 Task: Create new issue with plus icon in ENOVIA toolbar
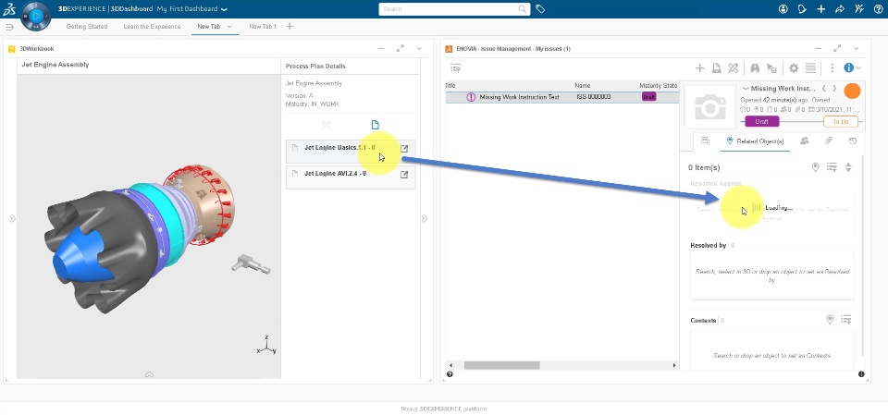700,68
